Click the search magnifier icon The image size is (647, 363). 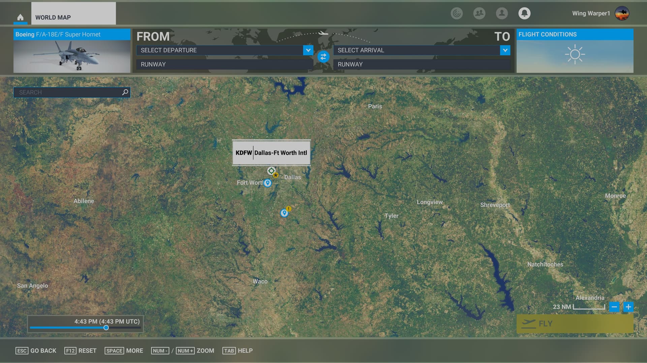coord(125,92)
